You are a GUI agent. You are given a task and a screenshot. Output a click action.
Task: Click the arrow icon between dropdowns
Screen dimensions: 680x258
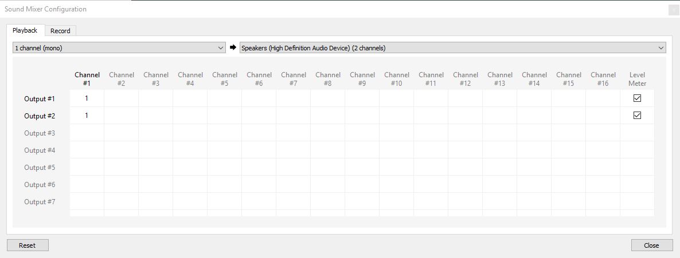(x=232, y=48)
